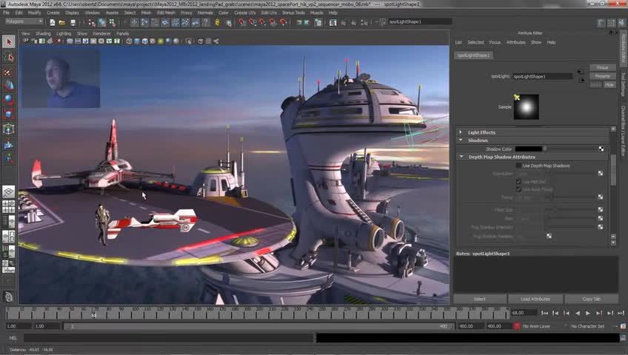Viewport: 628px width, 355px height.
Task: Toggle the Use Auto Focus checkbox
Action: pos(518,189)
